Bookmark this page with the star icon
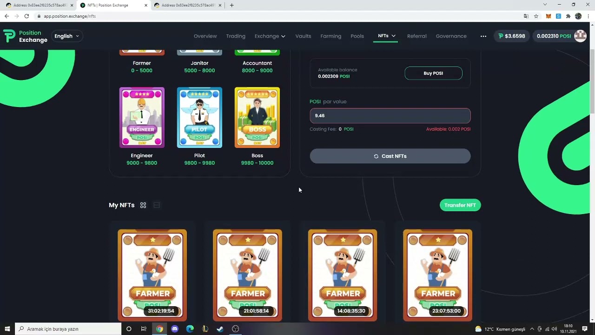 coord(536,16)
